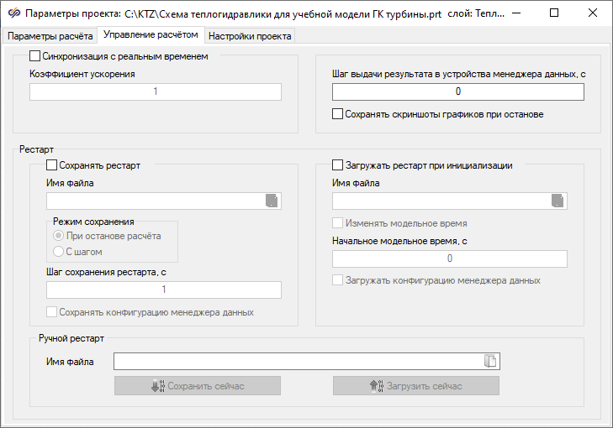
Task: Enable Синхронизация с реальным временем checkbox
Action: [35, 56]
